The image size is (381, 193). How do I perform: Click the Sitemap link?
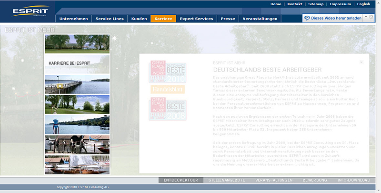[316, 4]
